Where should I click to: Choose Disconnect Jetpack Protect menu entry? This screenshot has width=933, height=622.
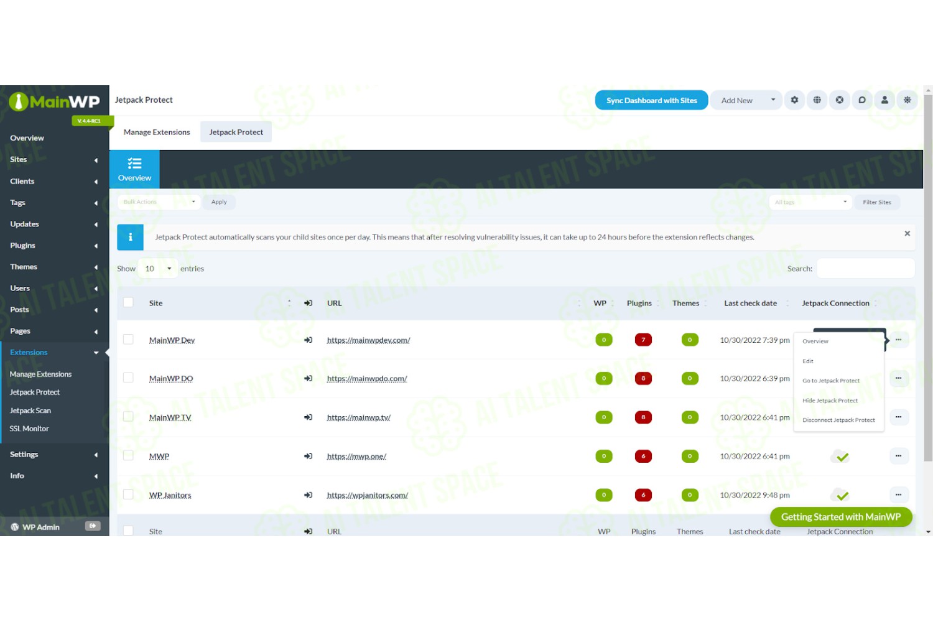click(x=838, y=420)
